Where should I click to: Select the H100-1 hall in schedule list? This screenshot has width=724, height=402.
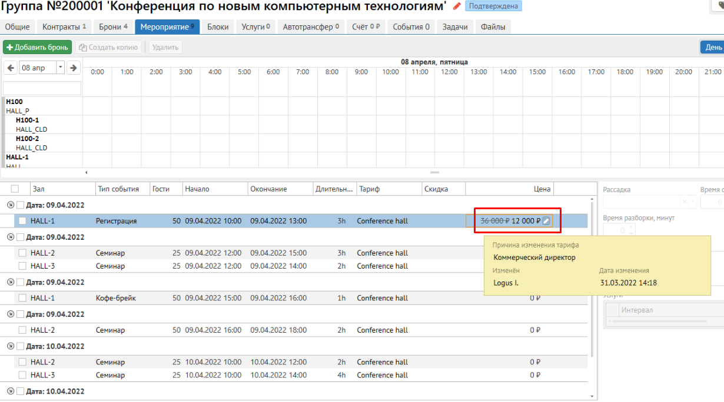(27, 120)
